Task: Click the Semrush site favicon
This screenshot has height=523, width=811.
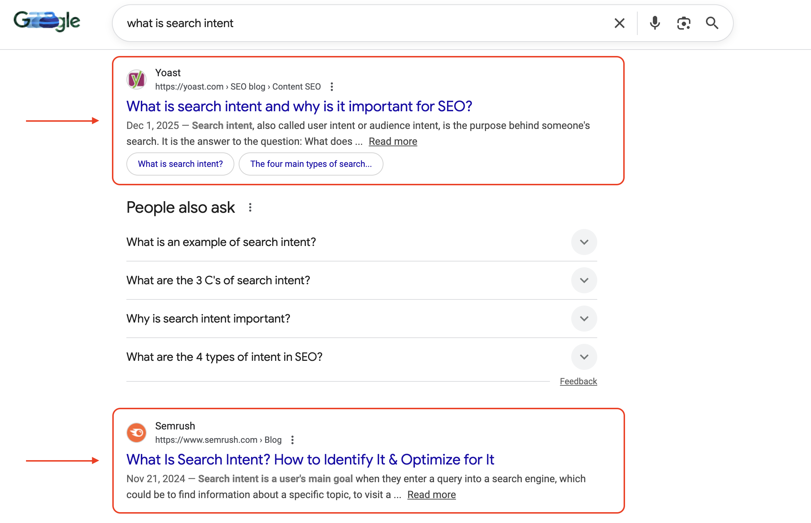Action: pos(136,432)
